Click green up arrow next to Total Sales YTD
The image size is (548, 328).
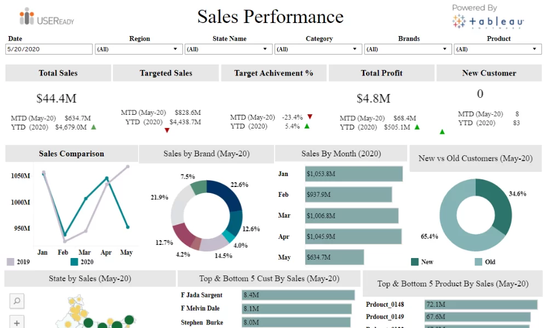tap(94, 127)
